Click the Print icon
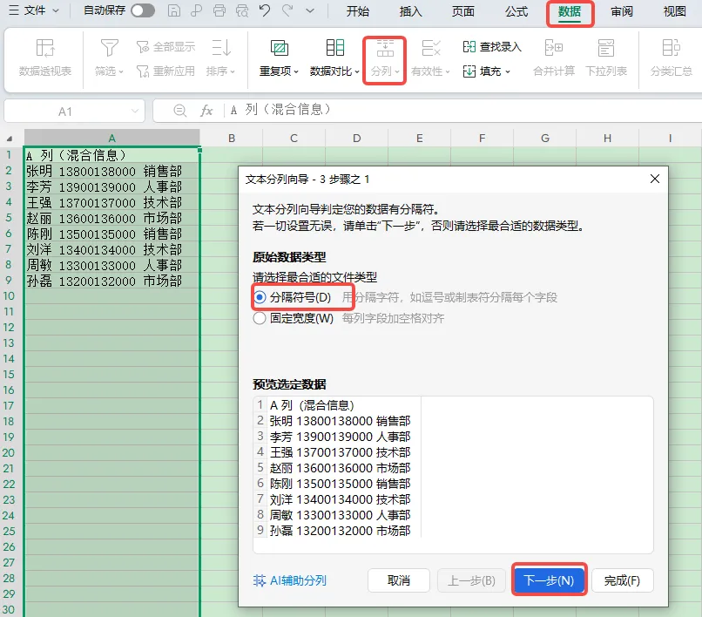 coord(219,10)
